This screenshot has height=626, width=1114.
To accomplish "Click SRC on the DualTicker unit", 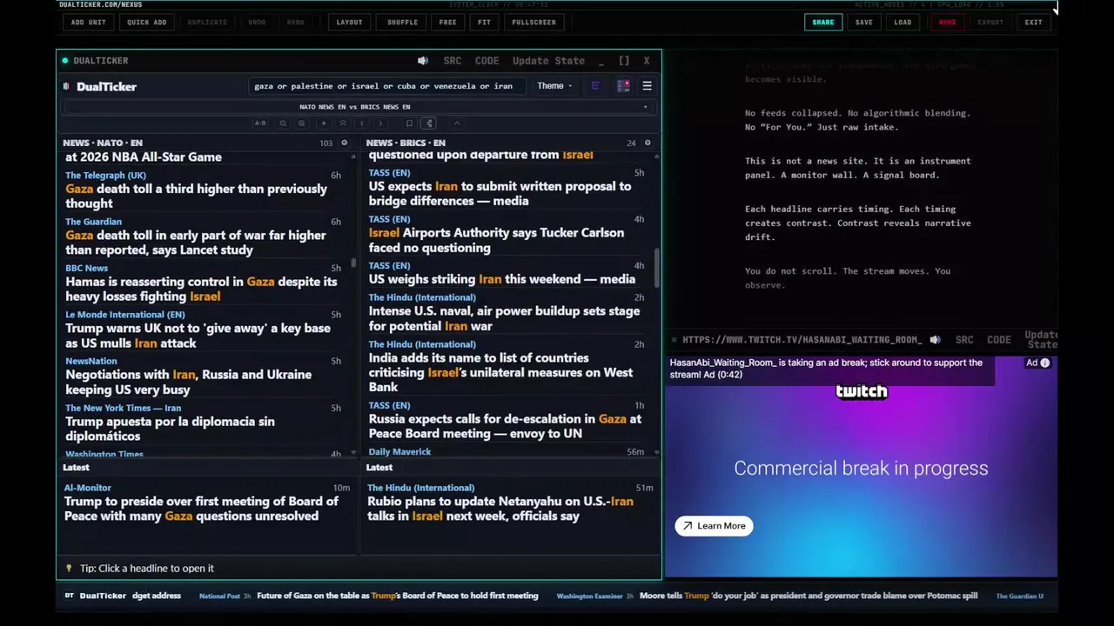I will (453, 61).
